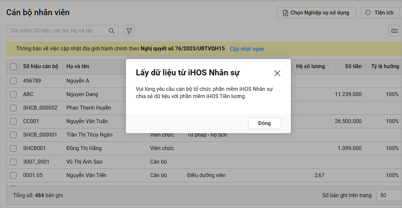This screenshot has width=402, height=208.
Task: Select employee Nguyễn Văn Tuấn
Action: coord(87,121)
